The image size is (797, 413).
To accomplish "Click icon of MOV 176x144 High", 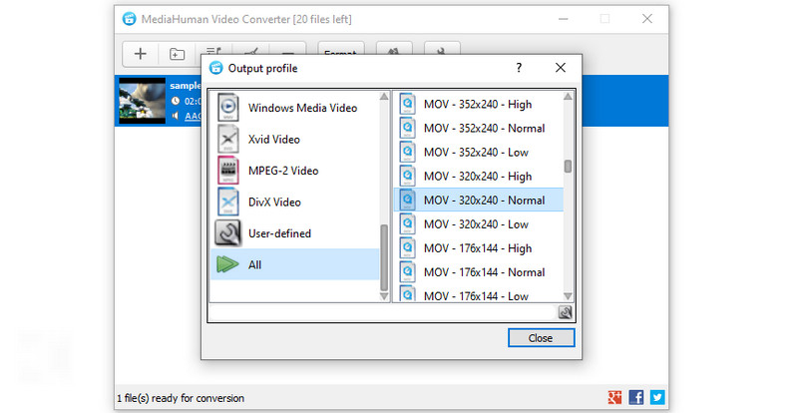I will (x=407, y=247).
